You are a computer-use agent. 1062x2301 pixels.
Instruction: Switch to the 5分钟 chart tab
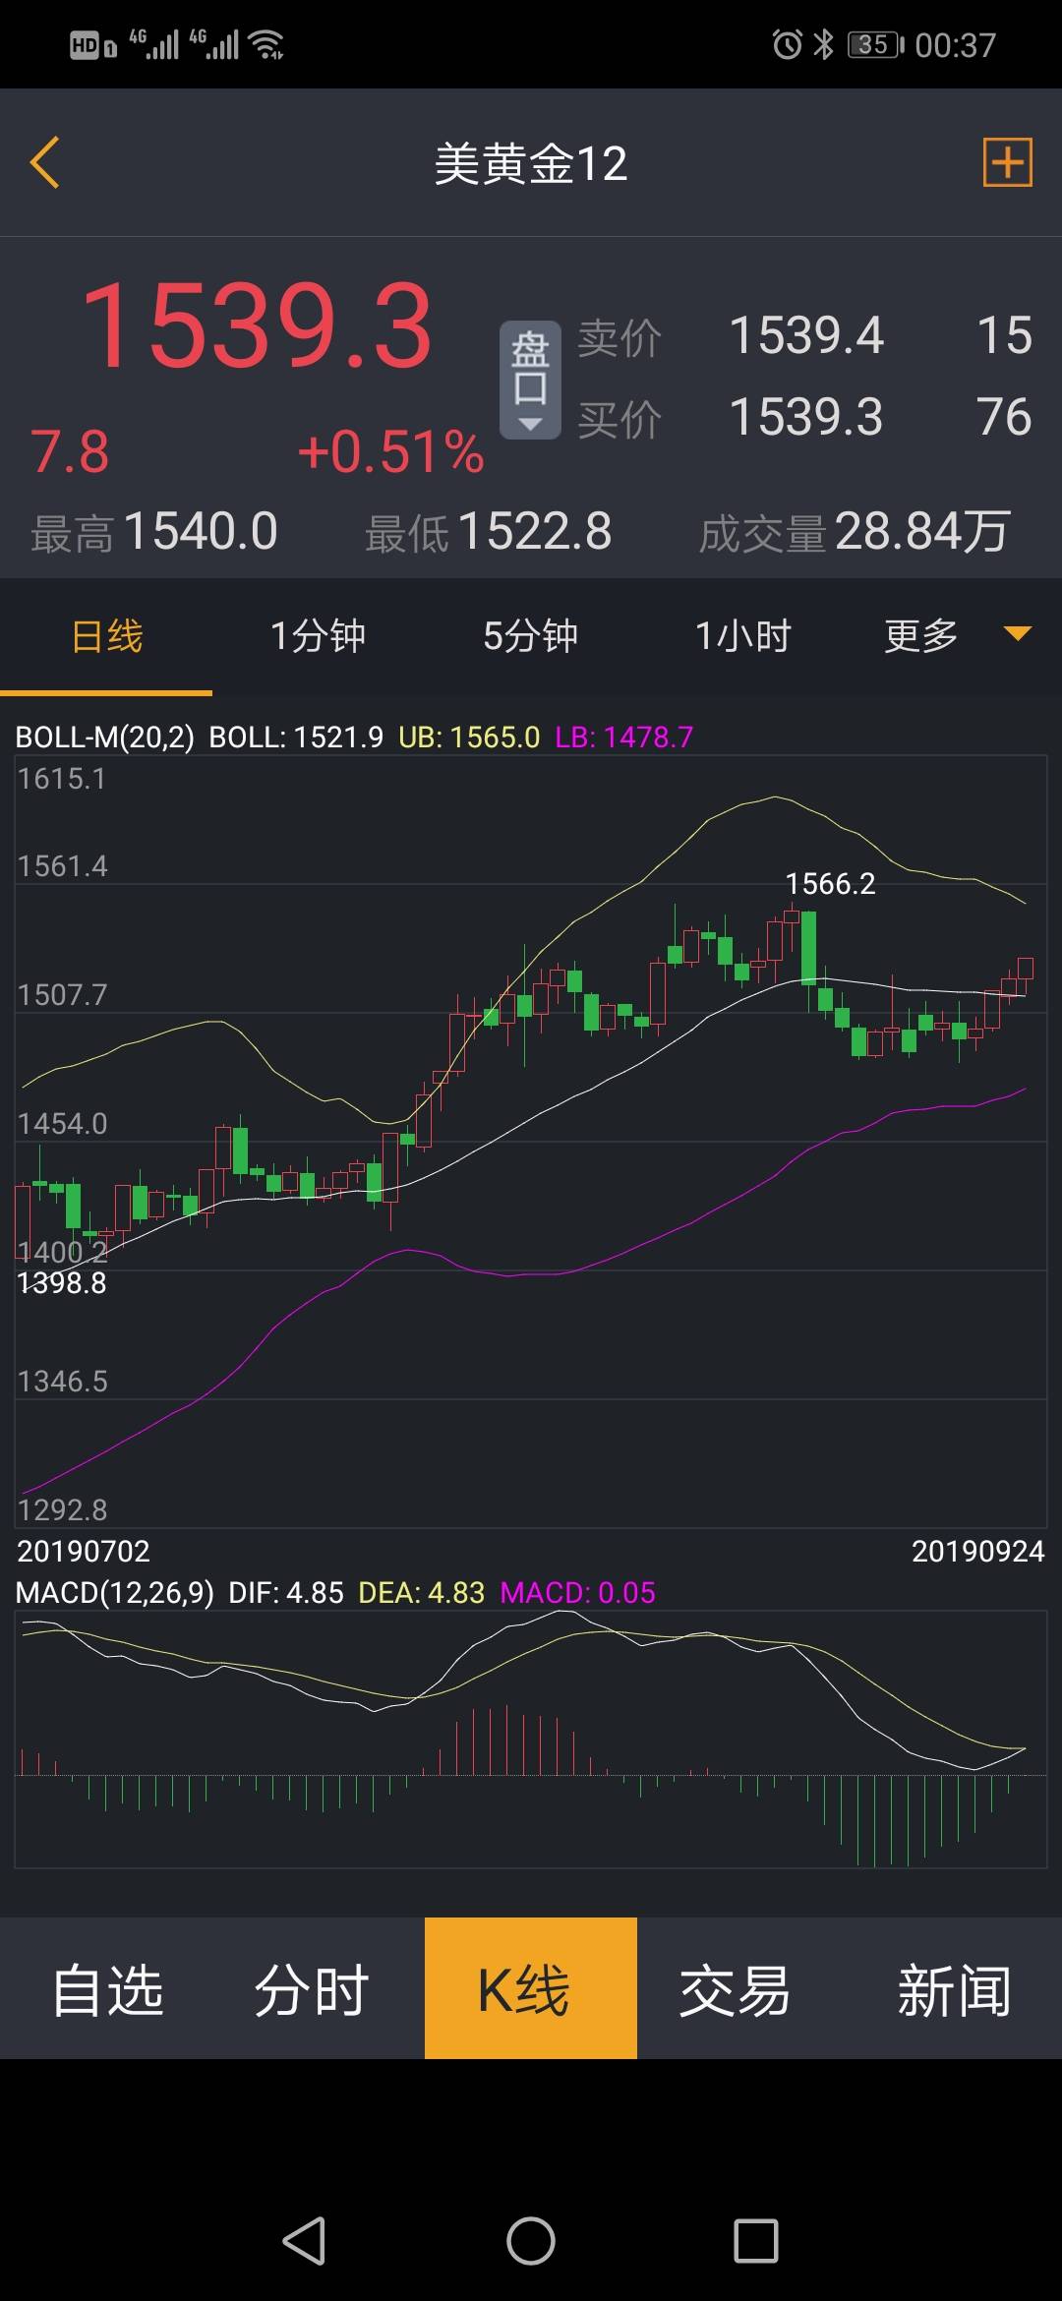530,636
